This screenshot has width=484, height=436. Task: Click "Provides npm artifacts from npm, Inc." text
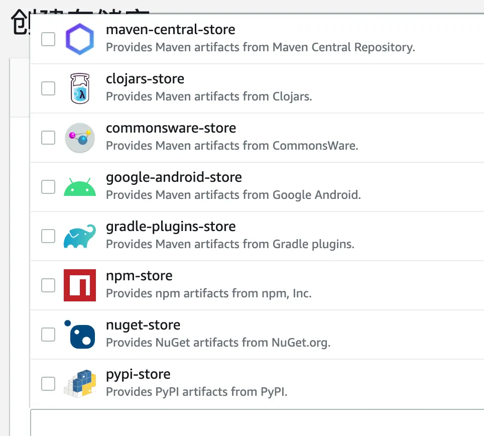[209, 293]
